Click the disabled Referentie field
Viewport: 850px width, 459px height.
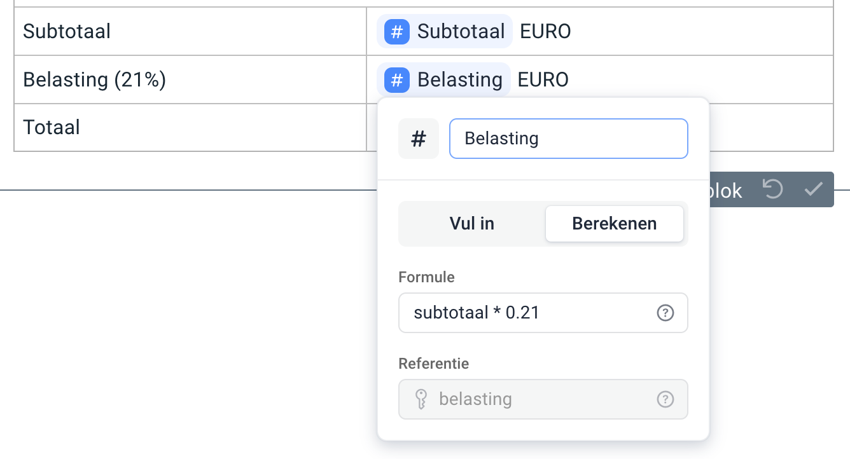[541, 399]
